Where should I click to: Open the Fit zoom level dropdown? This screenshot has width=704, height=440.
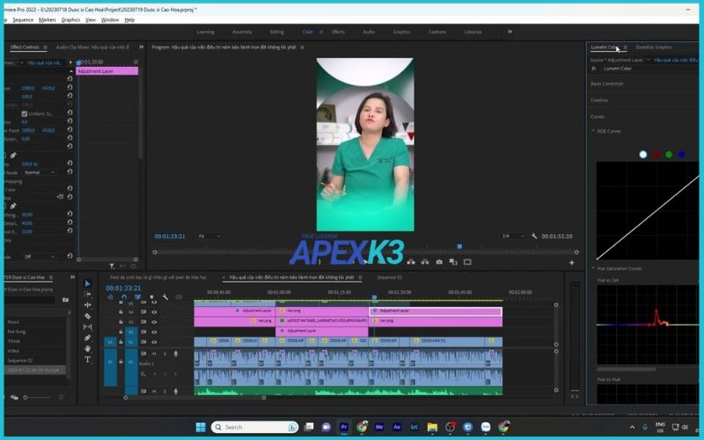[x=209, y=236]
